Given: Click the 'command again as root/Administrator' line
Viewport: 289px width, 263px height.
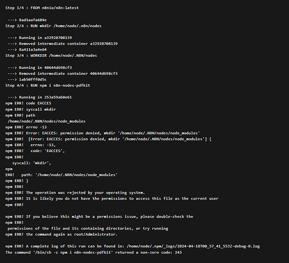Looking at the screenshot, I should point(61,234).
